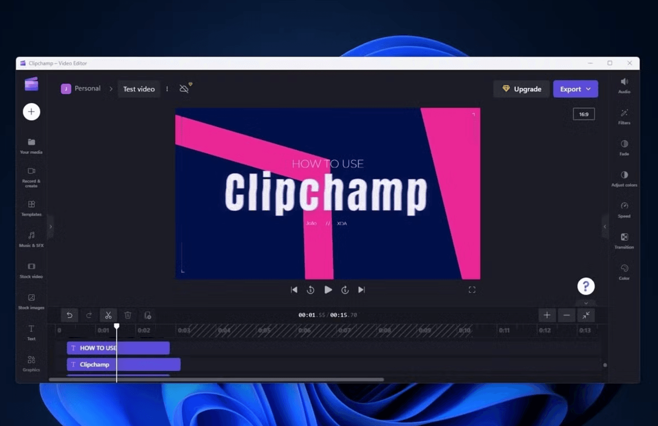
Task: Click the Test video title
Action: point(139,89)
